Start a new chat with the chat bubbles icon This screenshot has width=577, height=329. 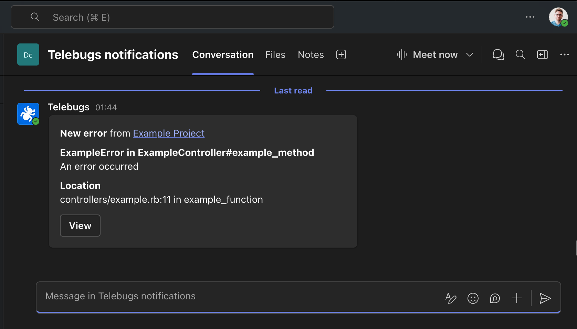pos(498,54)
